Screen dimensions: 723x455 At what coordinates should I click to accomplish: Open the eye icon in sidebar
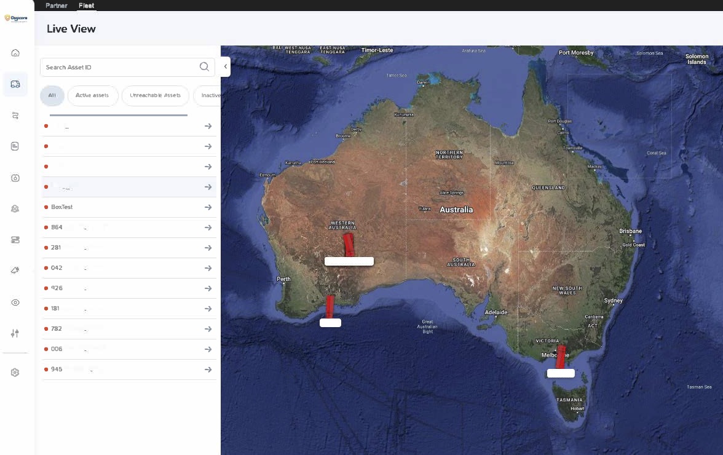pos(15,303)
